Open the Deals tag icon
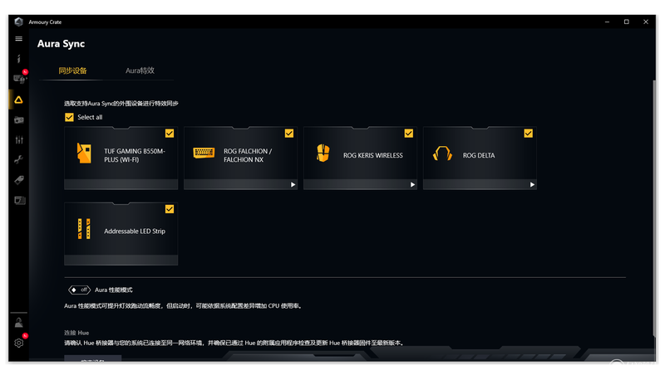Image resolution: width=665 pixels, height=380 pixels. [18, 180]
